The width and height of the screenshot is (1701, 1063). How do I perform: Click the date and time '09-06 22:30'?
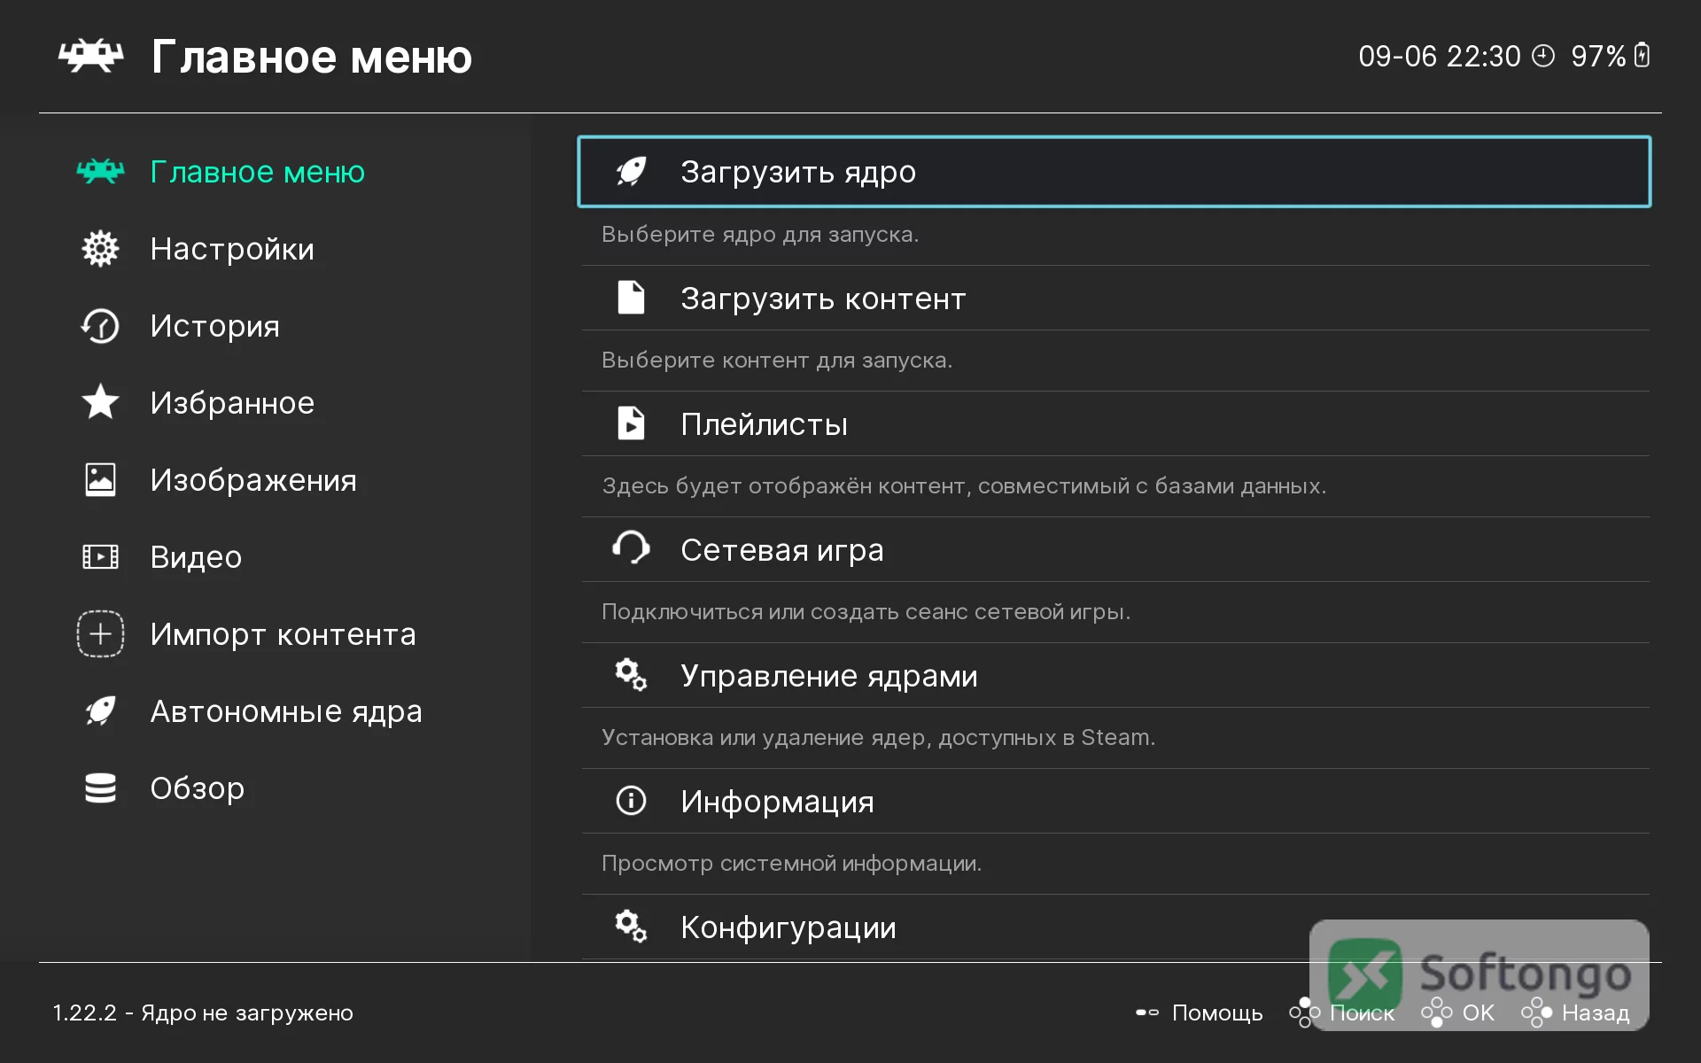(1440, 56)
